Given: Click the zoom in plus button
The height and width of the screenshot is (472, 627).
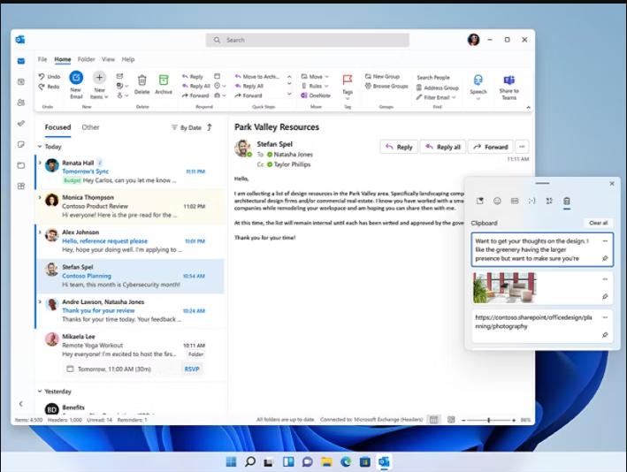Looking at the screenshot, I should [x=514, y=420].
